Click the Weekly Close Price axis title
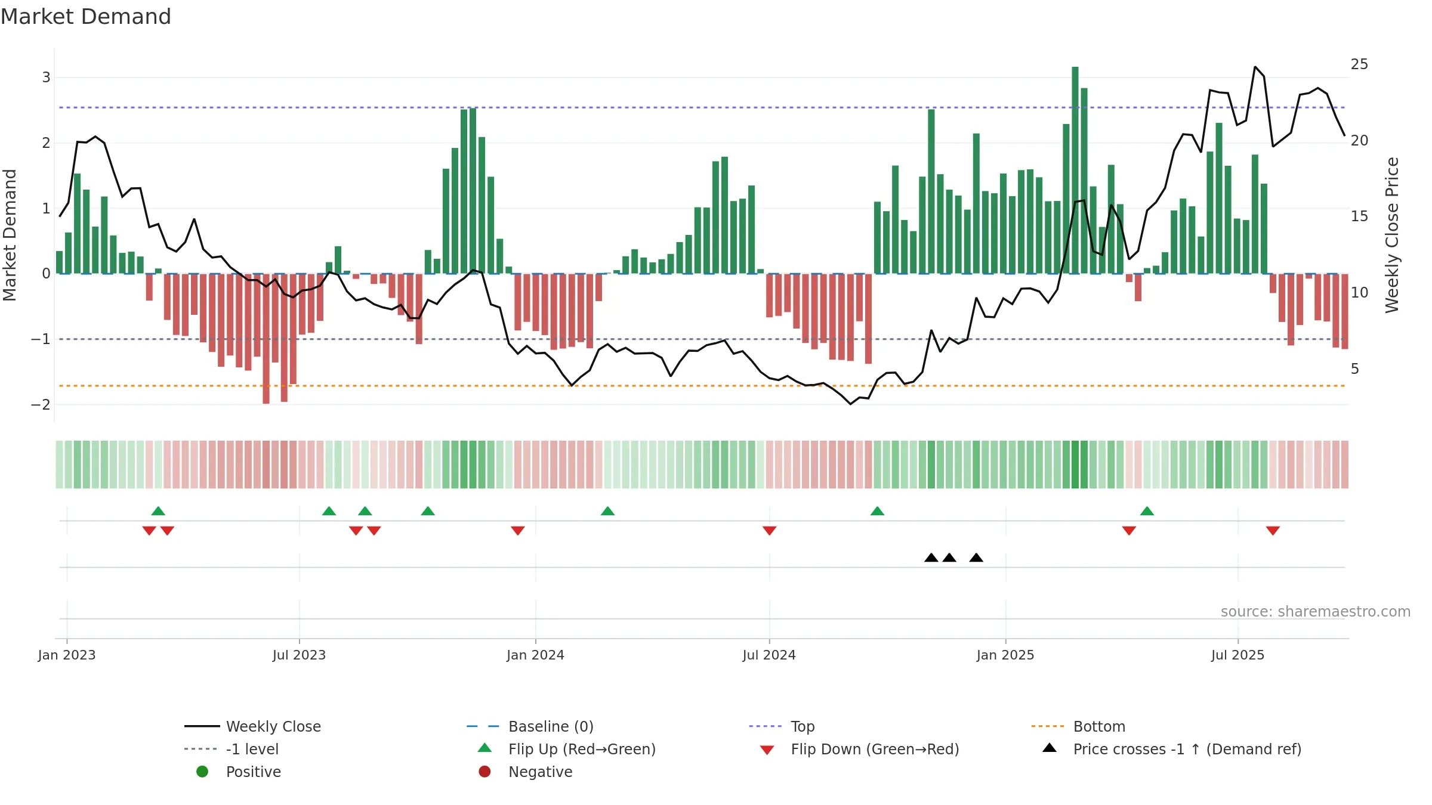1432x805 pixels. click(1392, 235)
